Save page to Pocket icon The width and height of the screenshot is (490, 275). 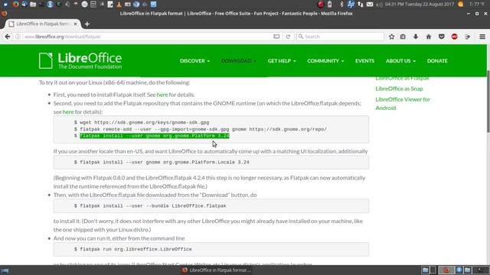click(441, 37)
